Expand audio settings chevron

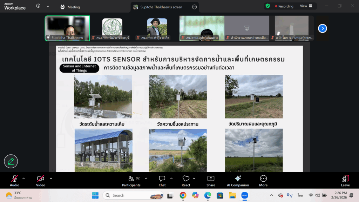pos(23,179)
